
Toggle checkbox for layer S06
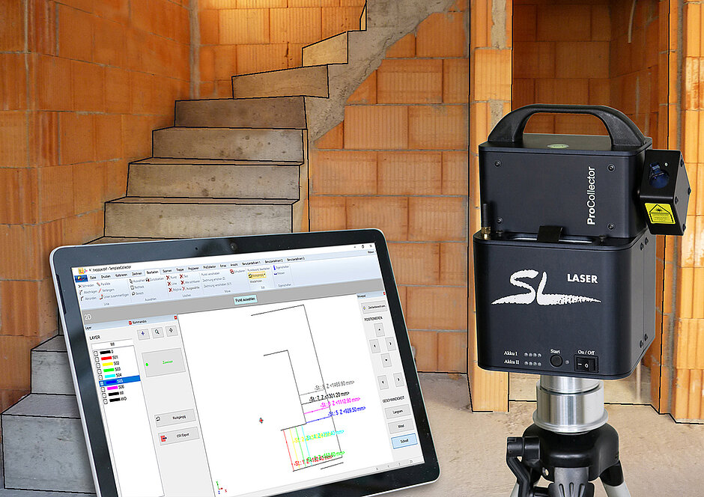pos(101,387)
